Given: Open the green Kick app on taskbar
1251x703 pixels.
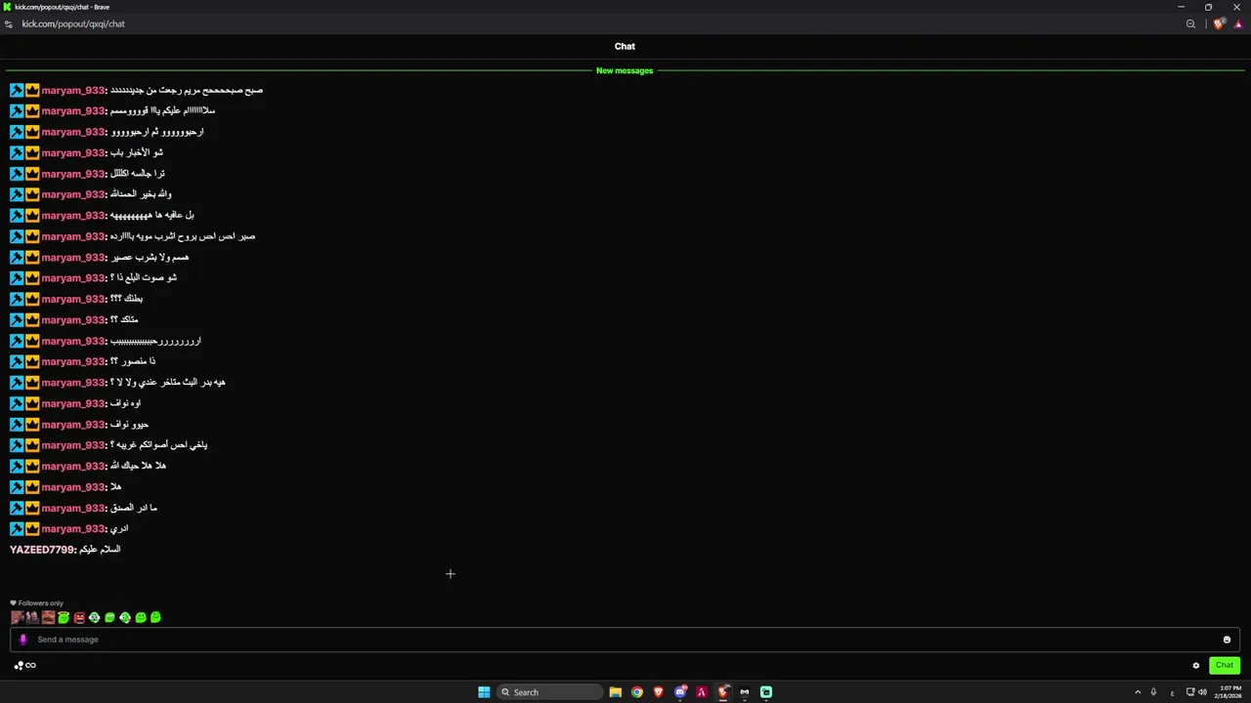Looking at the screenshot, I should (766, 692).
